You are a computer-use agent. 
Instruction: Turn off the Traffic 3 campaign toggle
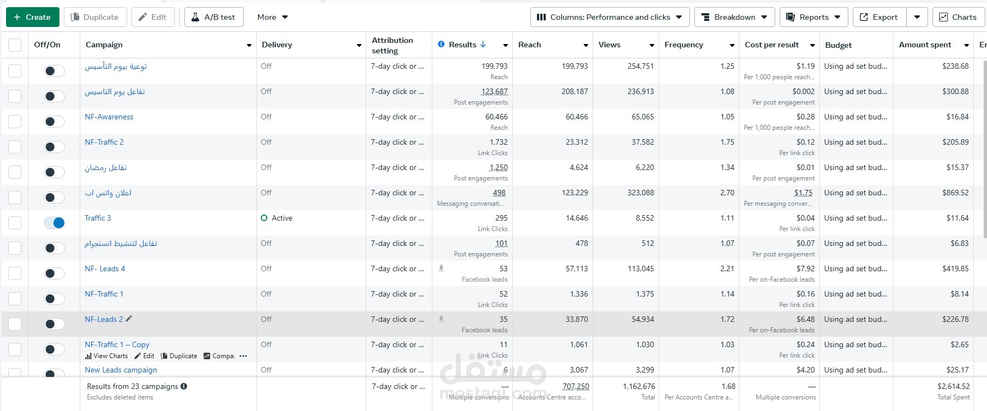(x=54, y=223)
